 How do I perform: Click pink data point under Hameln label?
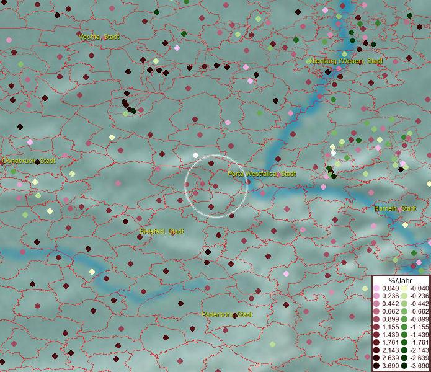399,210
